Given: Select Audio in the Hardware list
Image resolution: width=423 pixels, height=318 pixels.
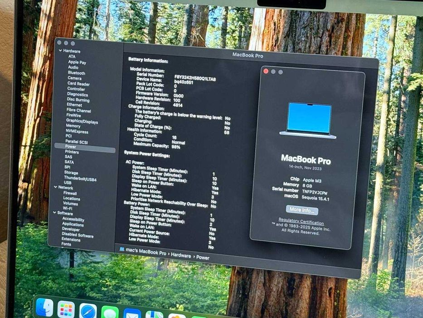Looking at the screenshot, I should coord(73,67).
